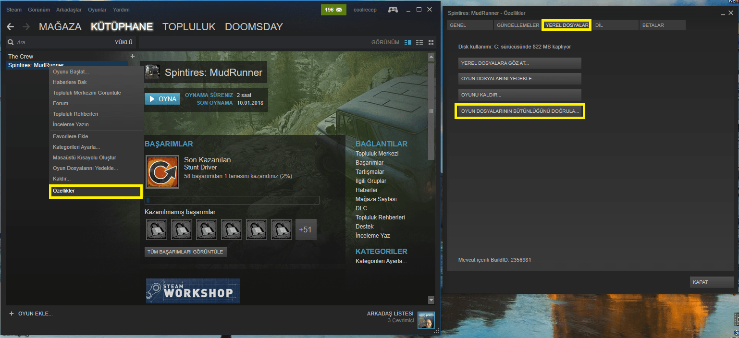Switch to GÜNCELLEMELER tab in properties

[518, 25]
